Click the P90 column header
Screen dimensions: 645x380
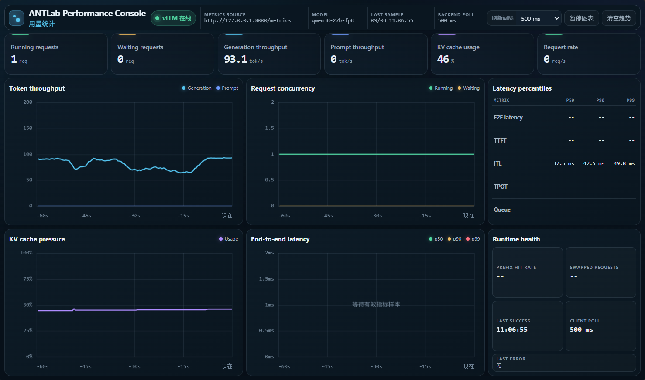[600, 100]
